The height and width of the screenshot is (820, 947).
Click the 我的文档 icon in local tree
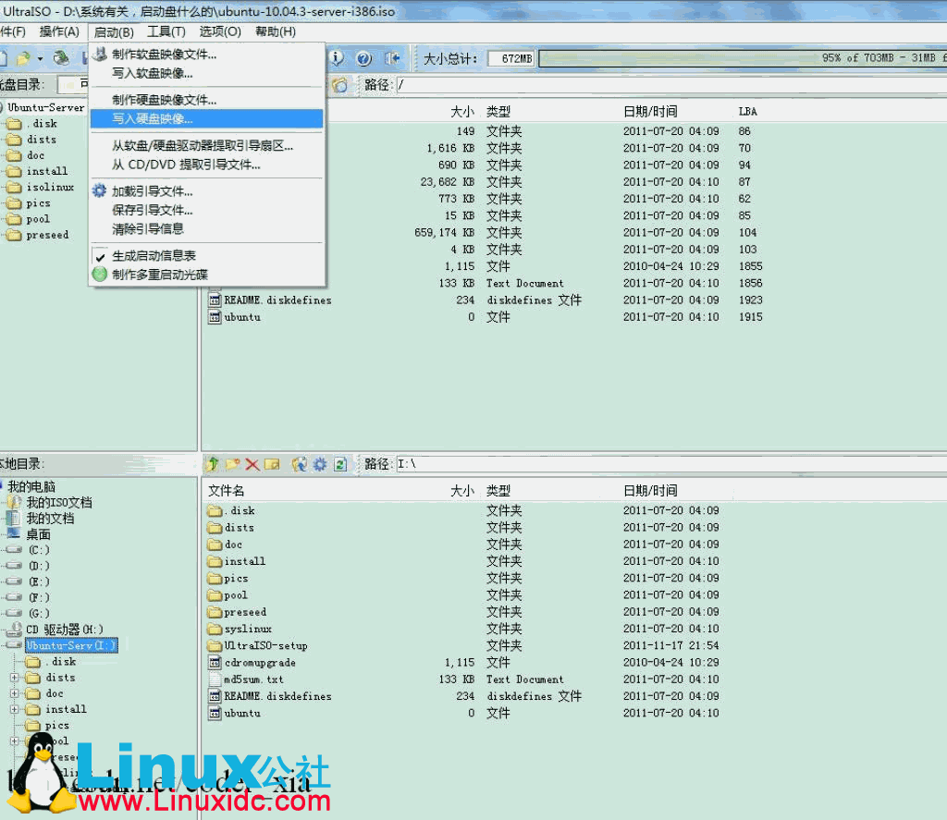click(13, 518)
